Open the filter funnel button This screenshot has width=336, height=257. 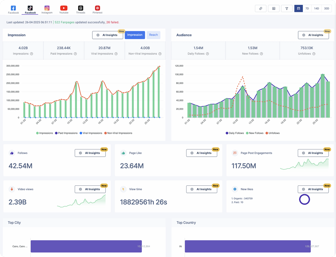click(x=287, y=9)
